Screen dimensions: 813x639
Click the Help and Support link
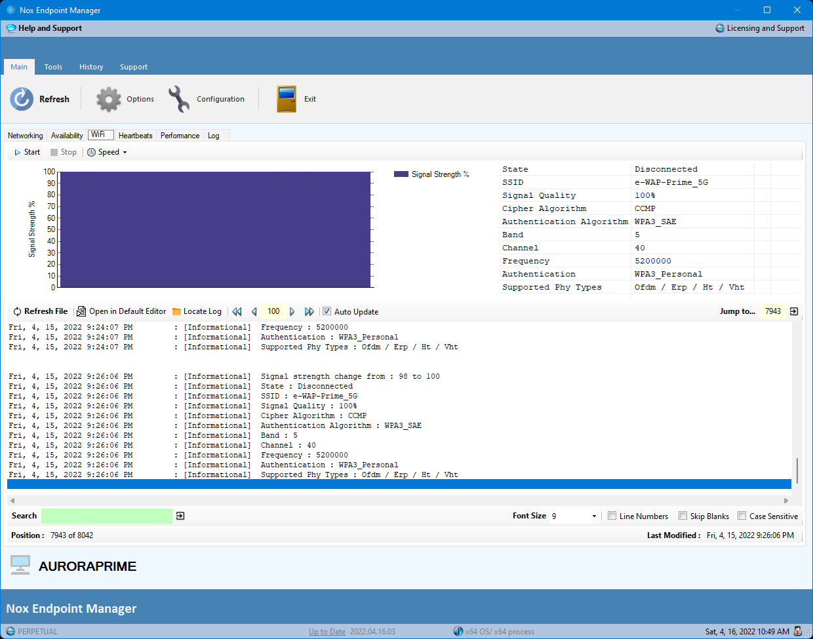tap(50, 28)
